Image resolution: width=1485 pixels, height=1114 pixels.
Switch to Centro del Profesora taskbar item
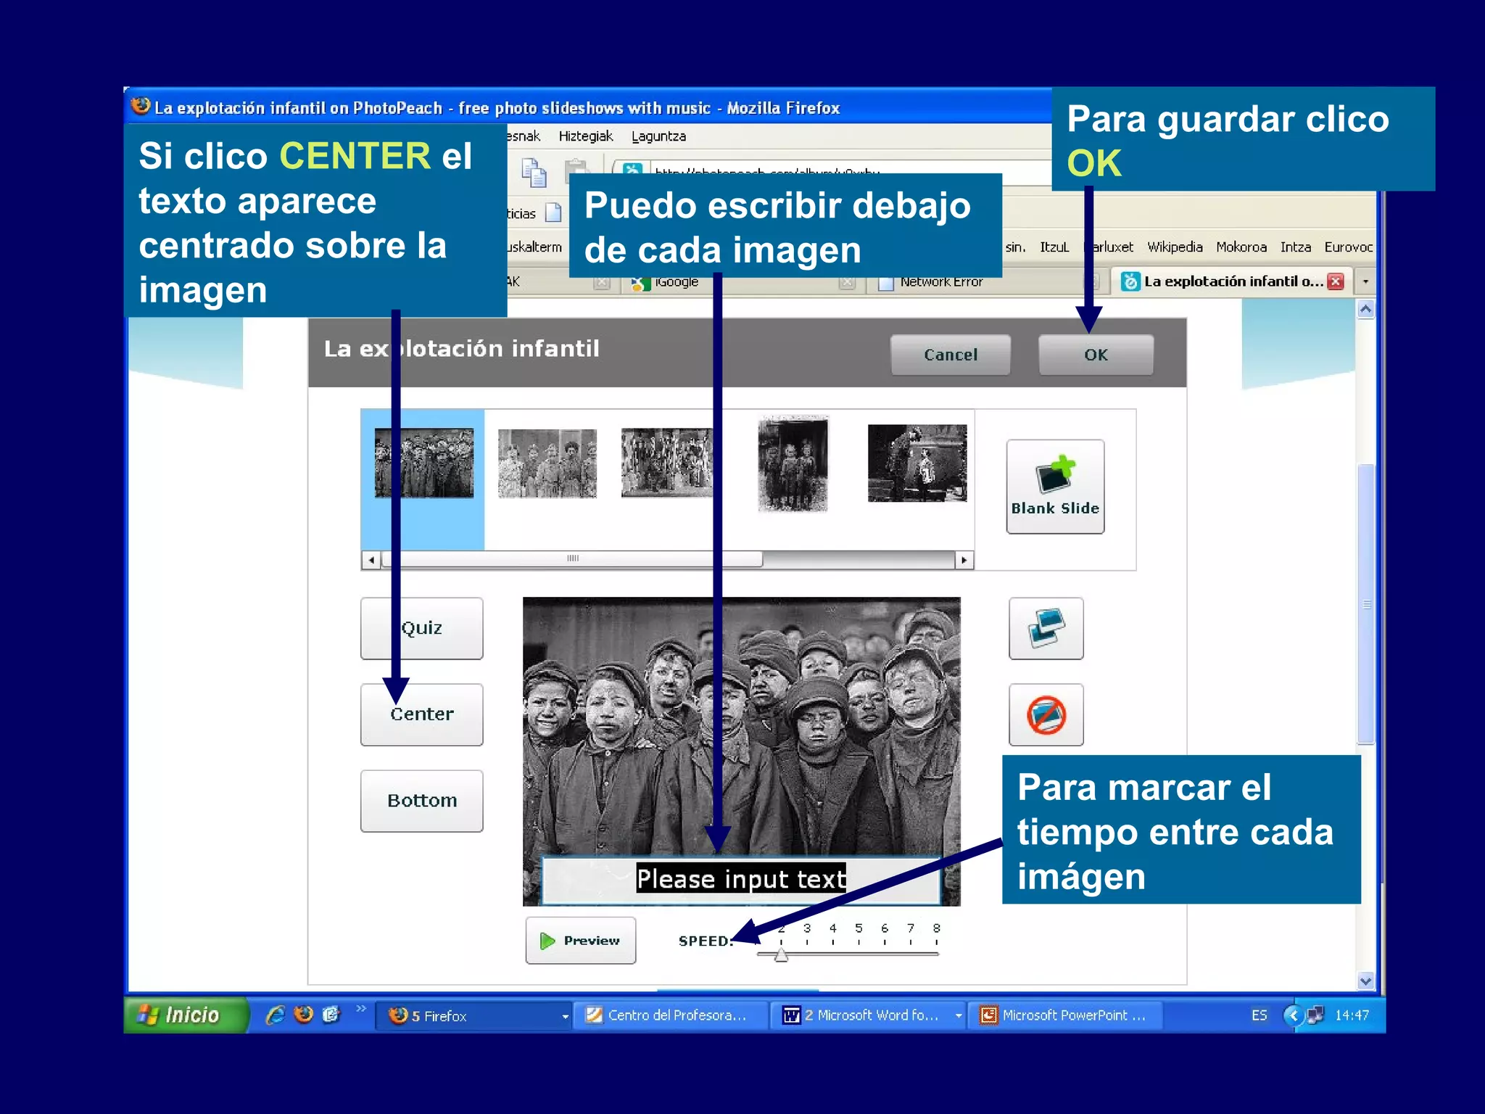click(x=671, y=1015)
